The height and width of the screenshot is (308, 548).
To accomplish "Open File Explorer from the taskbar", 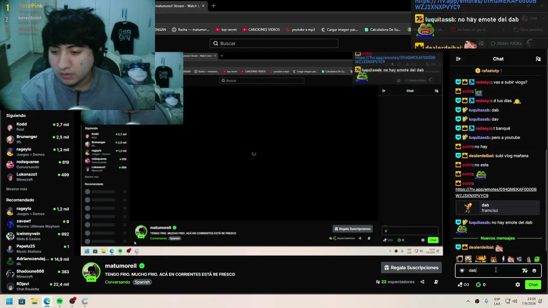I will tap(34, 301).
